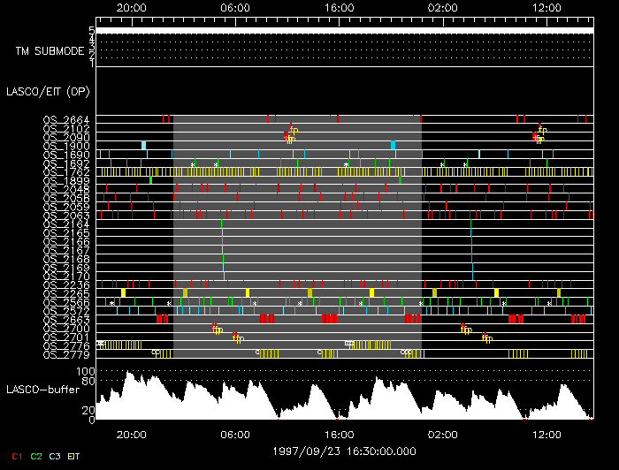Click the TM SUBMODE label
The image size is (619, 470).
point(50,51)
